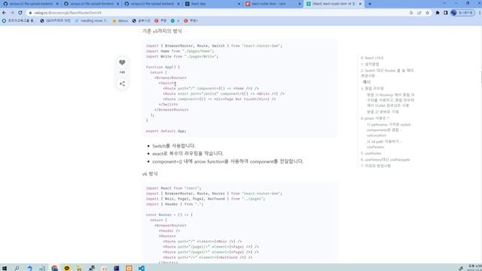Switch to the react-router-dom npm tab
The width and height of the screenshot is (482, 271).
[x=273, y=4]
